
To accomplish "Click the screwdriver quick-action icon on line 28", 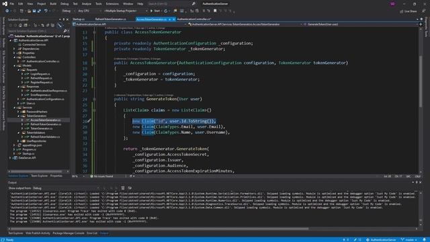I will pyautogui.click(x=89, y=121).
